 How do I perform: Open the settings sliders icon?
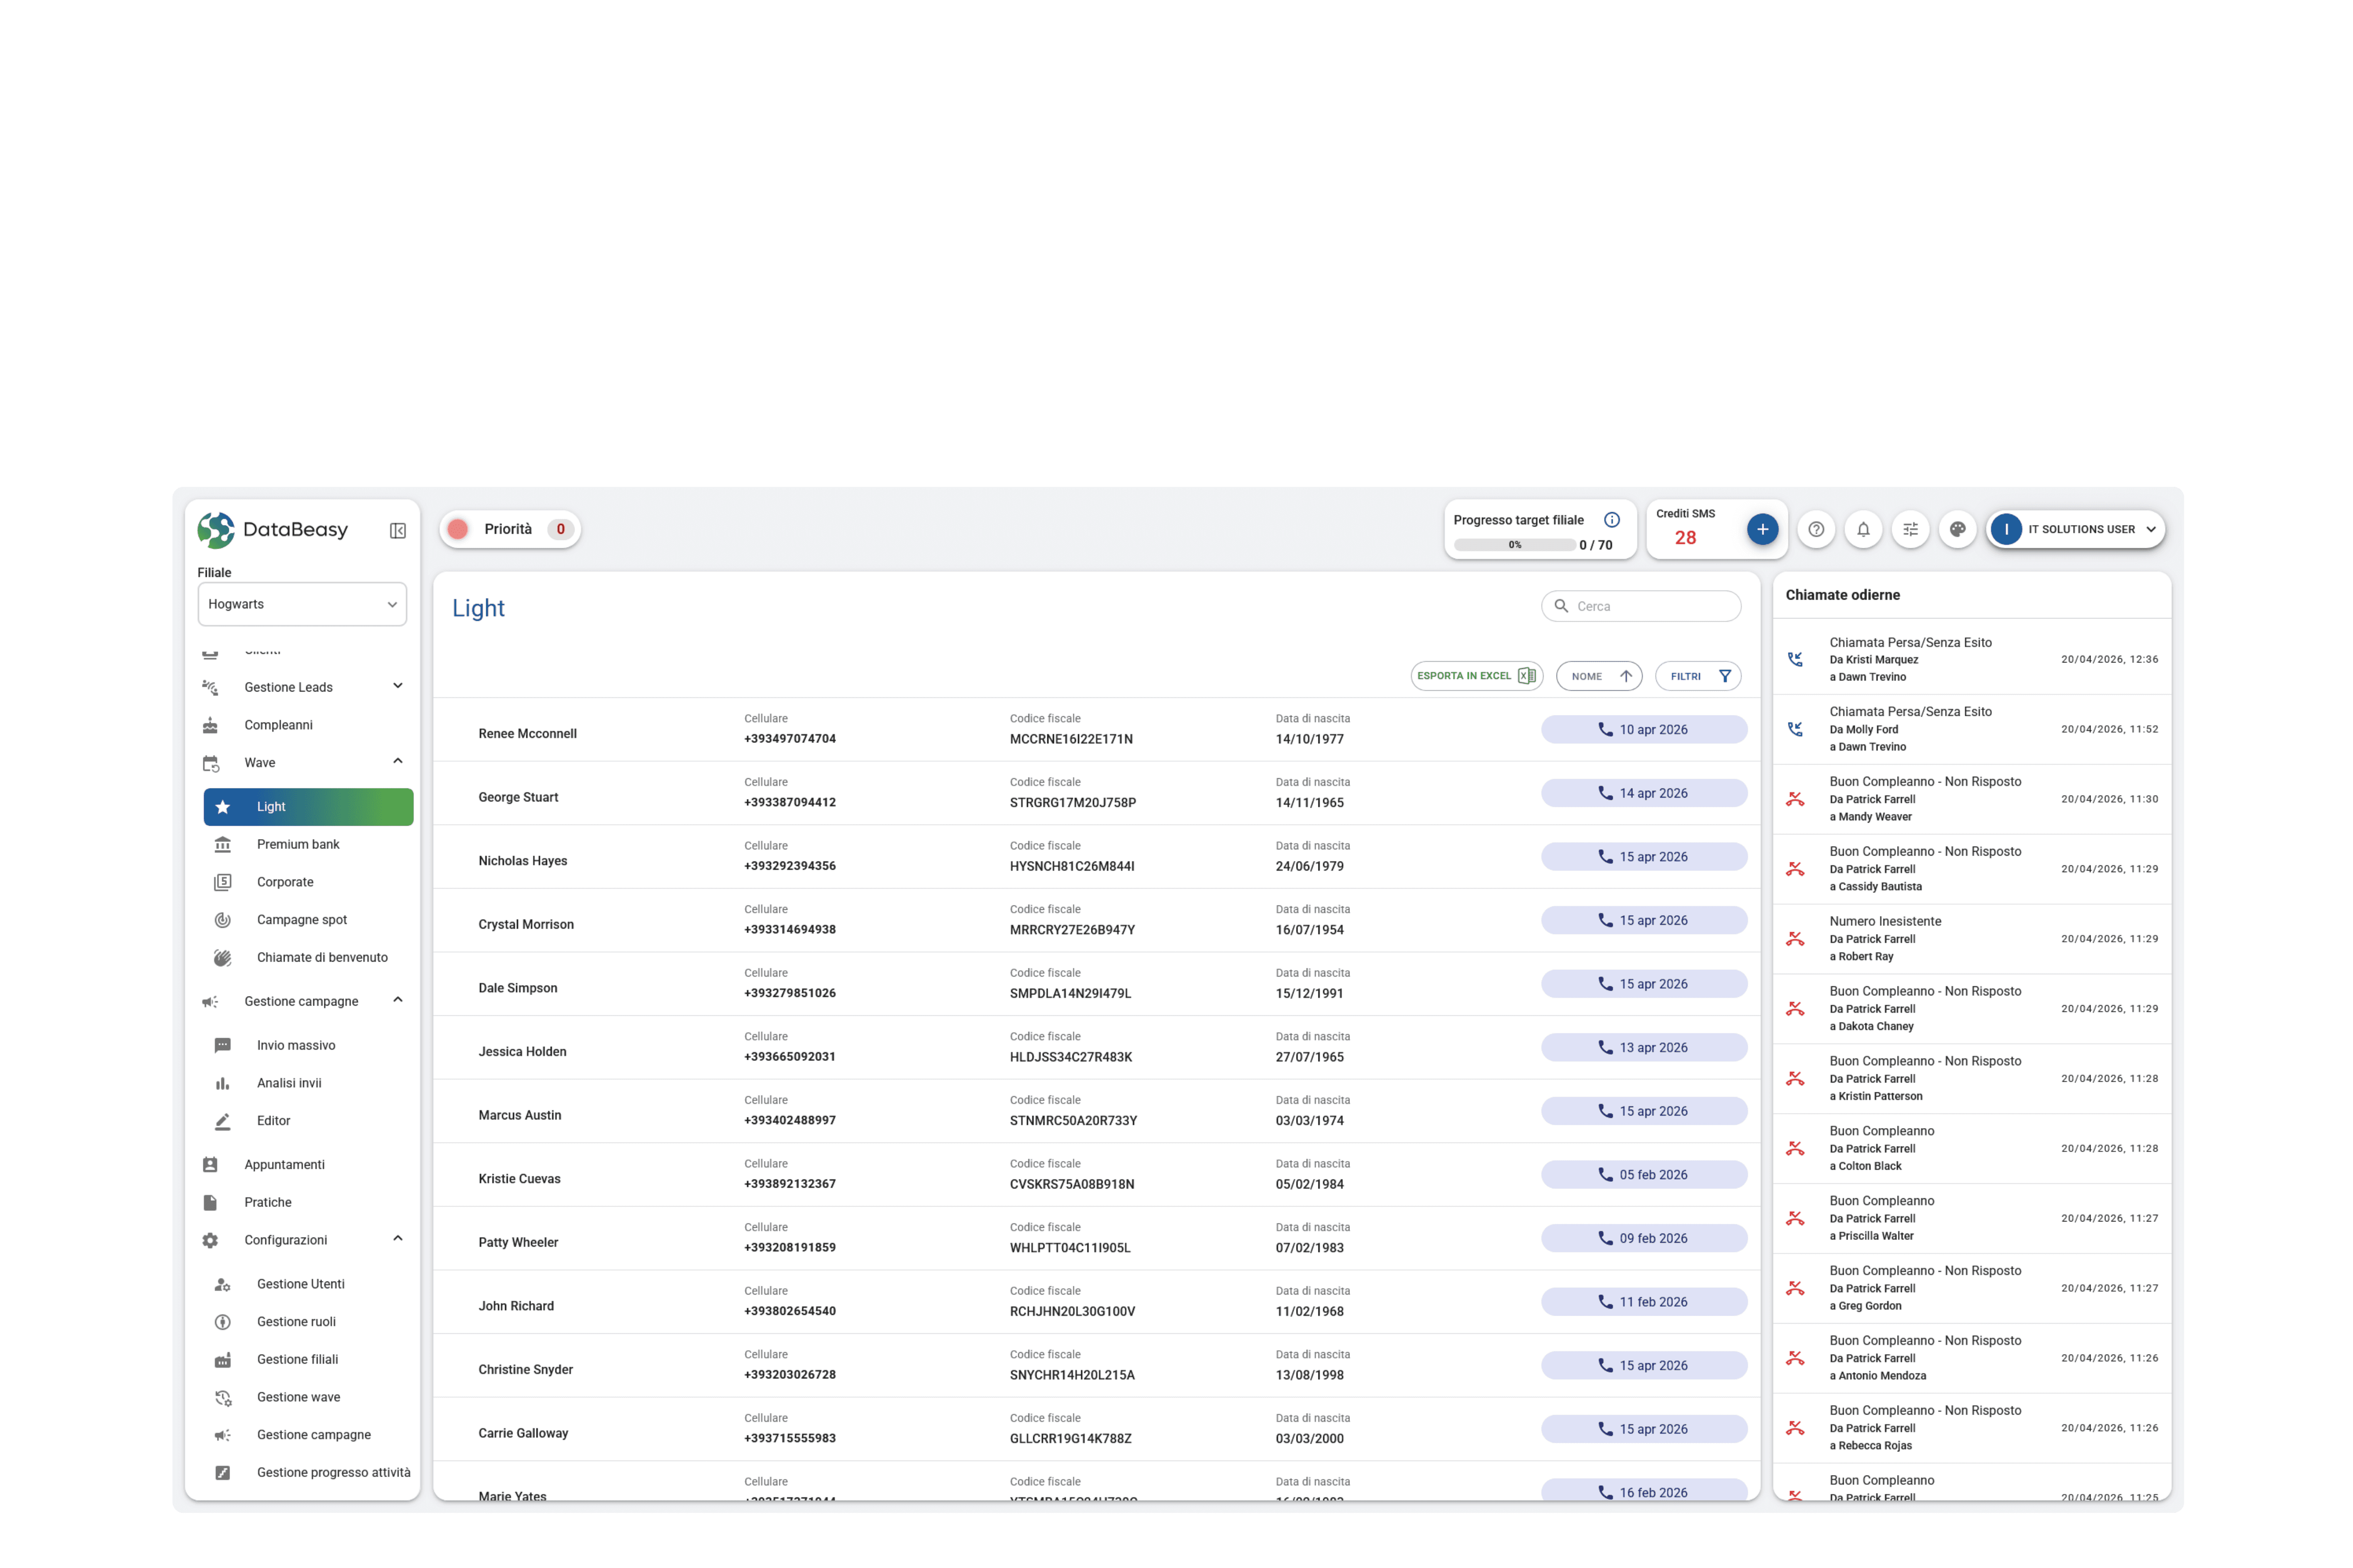tap(1910, 529)
